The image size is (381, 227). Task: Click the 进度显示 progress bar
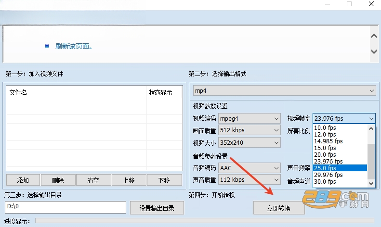[x=205, y=220]
